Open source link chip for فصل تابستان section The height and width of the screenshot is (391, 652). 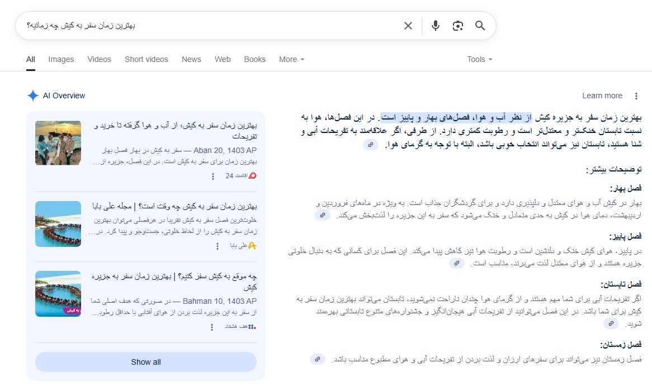pos(611,323)
